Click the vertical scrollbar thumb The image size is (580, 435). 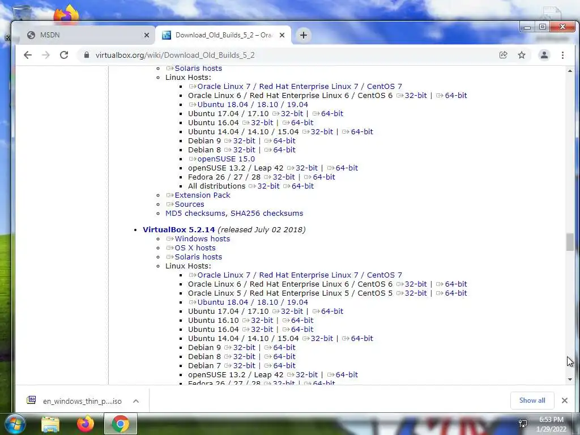pos(570,242)
